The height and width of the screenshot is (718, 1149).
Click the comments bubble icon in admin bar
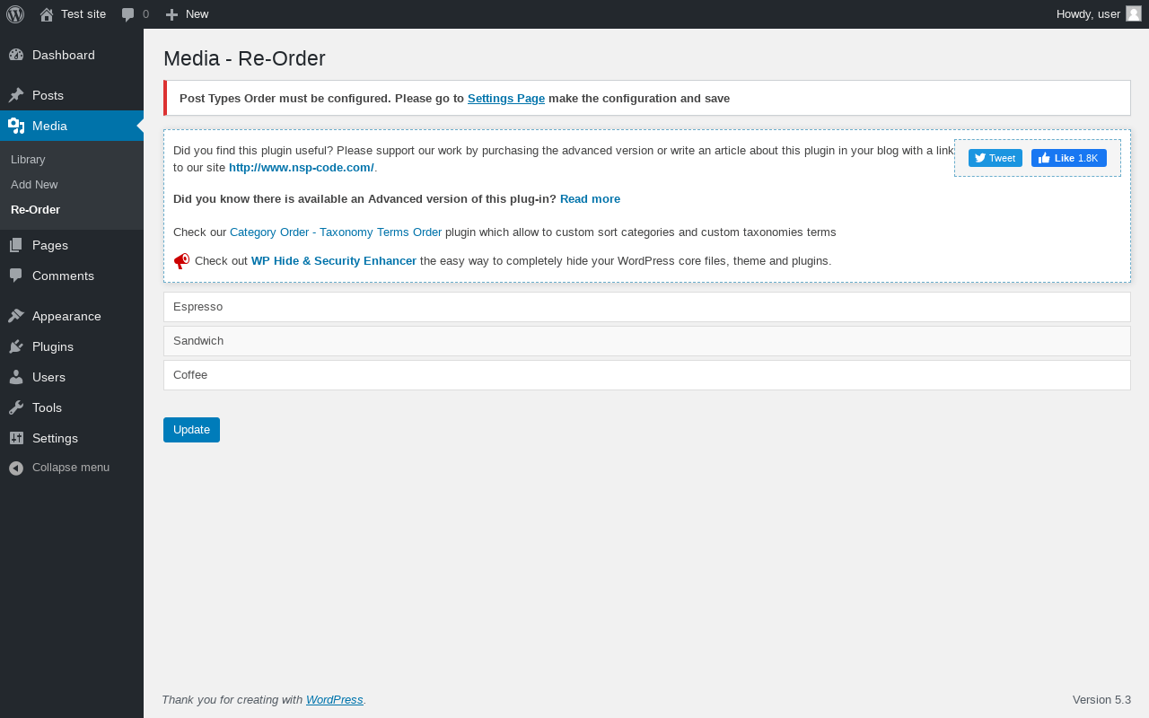[128, 14]
